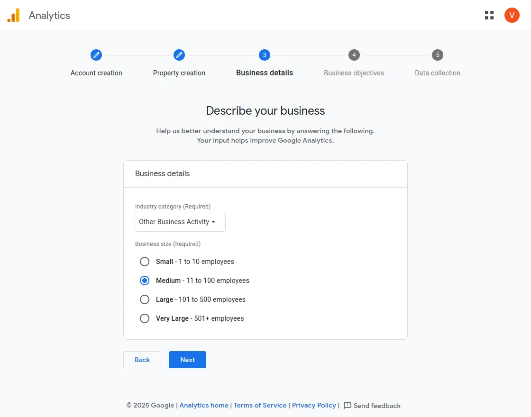
Task: Select Very Large business size
Action: (145, 318)
